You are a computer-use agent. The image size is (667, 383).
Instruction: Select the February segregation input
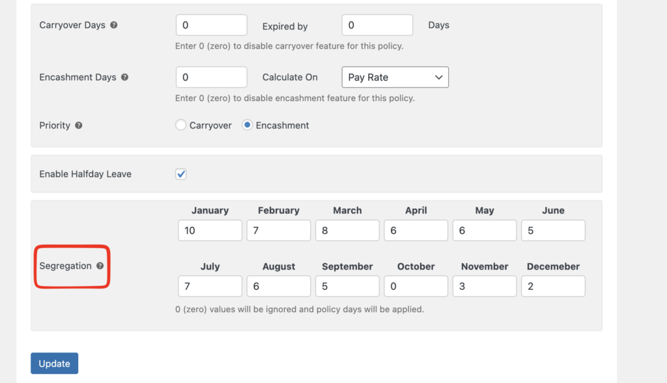pos(278,231)
